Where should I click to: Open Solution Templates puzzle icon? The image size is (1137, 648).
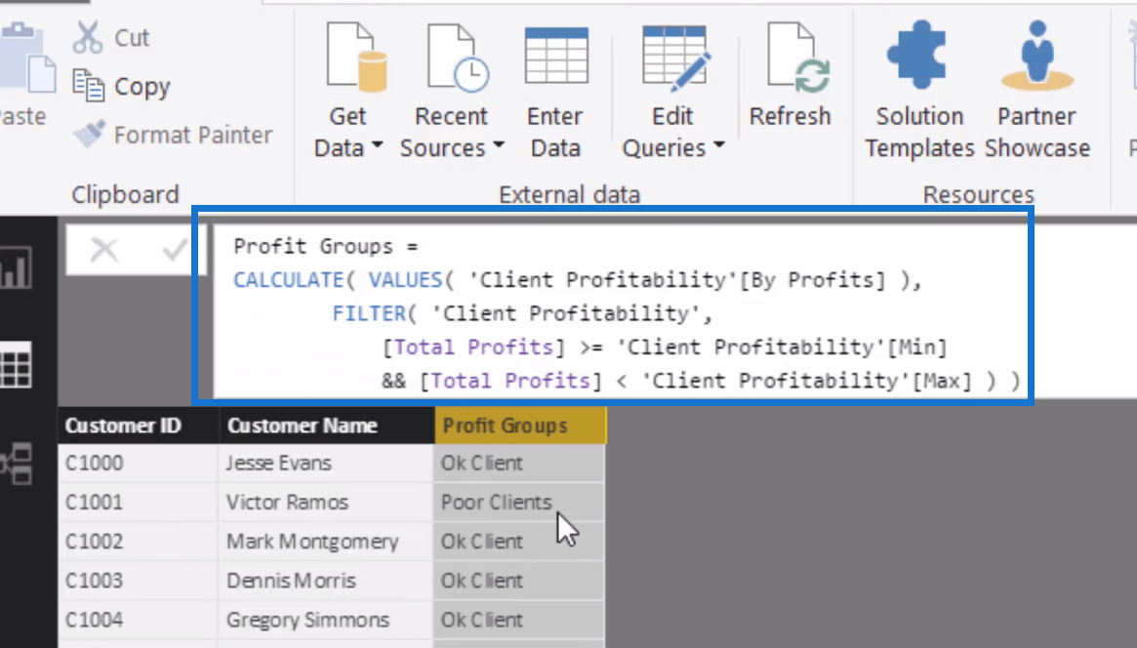point(917,55)
